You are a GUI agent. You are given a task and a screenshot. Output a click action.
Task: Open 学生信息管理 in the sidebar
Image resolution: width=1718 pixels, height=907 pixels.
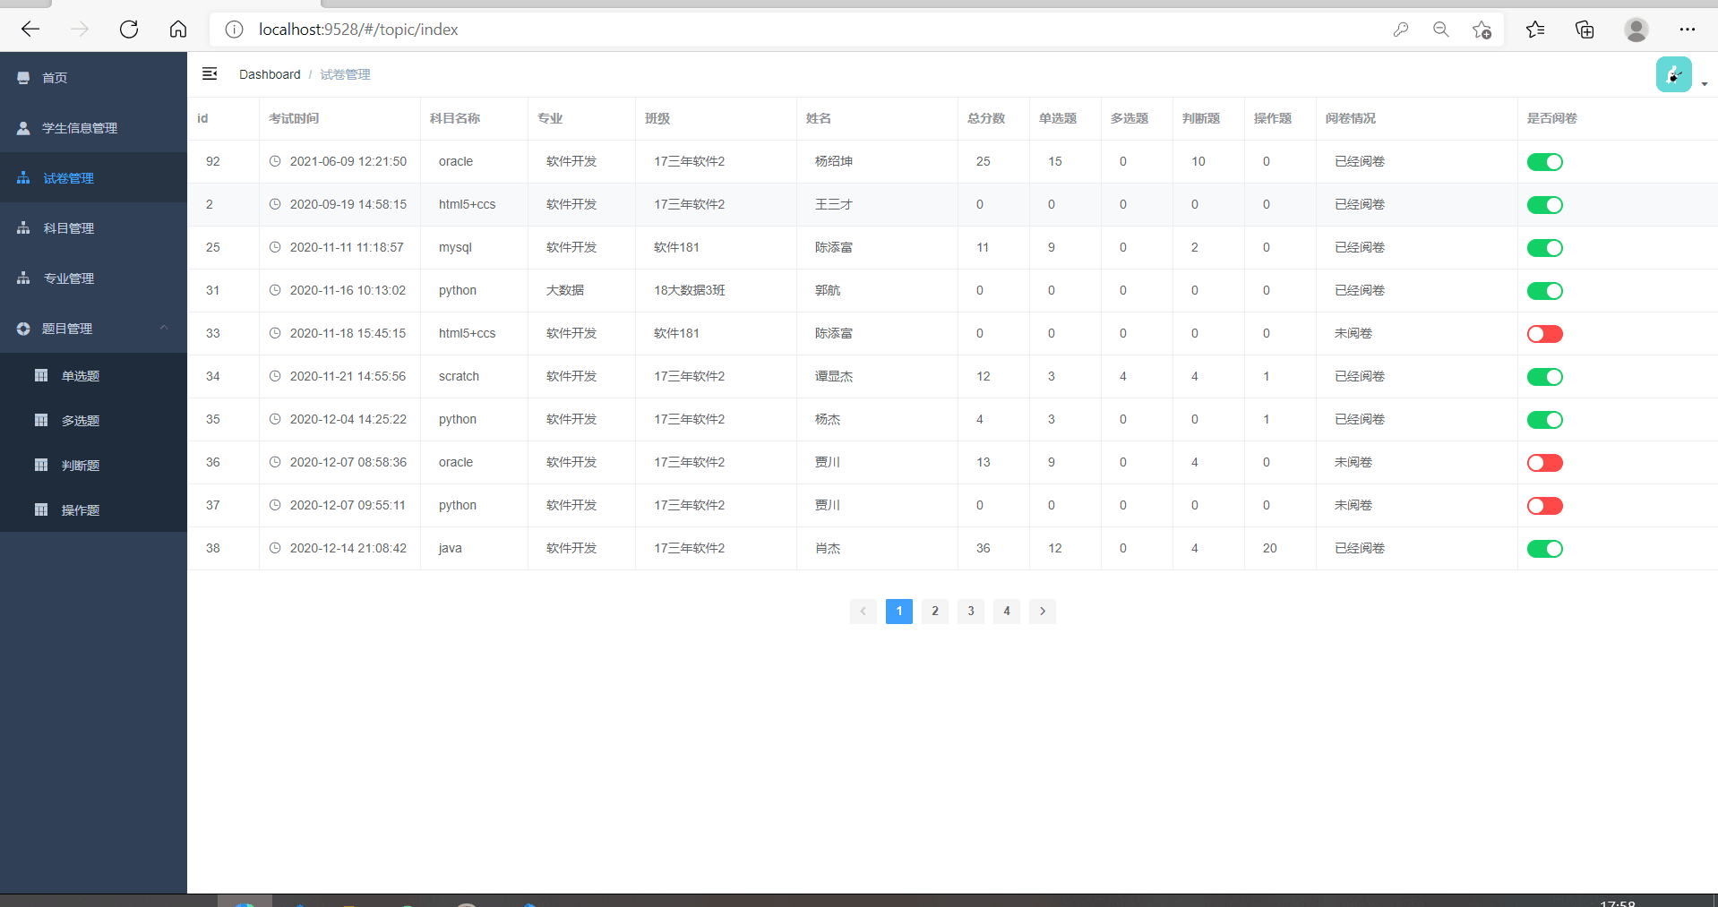[x=80, y=128]
